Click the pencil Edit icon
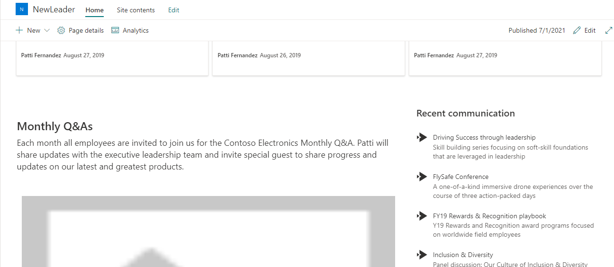 [577, 30]
